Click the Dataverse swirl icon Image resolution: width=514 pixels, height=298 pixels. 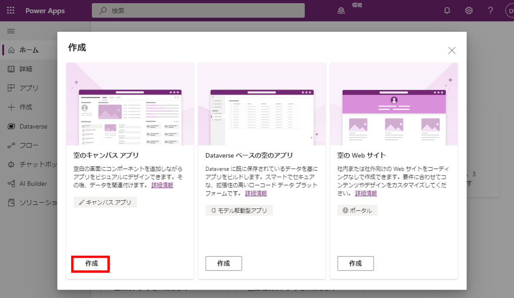click(x=11, y=127)
